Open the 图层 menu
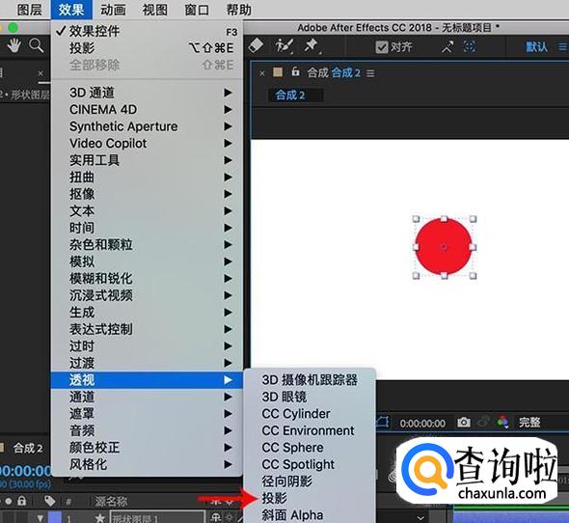Image resolution: width=569 pixels, height=523 pixels. [x=29, y=10]
